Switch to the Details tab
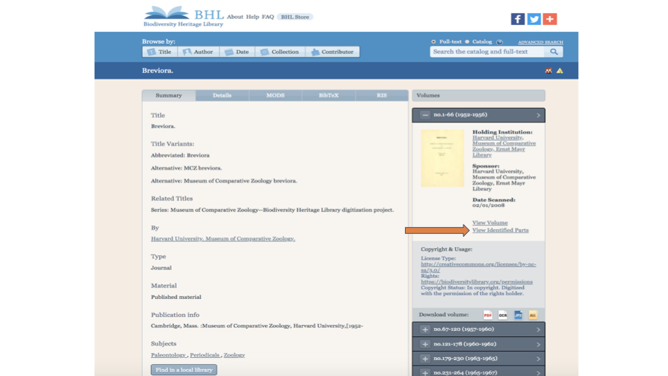The height and width of the screenshot is (376, 668). (x=222, y=95)
